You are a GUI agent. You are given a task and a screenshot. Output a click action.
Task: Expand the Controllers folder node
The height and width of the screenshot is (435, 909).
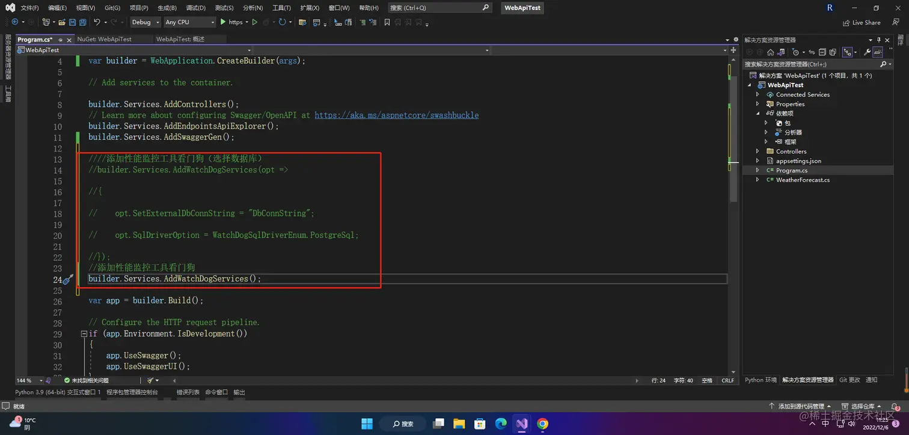[758, 151]
